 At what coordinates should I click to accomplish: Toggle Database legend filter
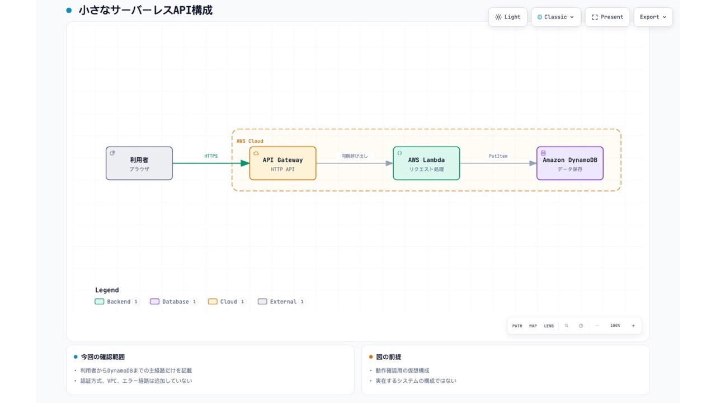point(174,302)
